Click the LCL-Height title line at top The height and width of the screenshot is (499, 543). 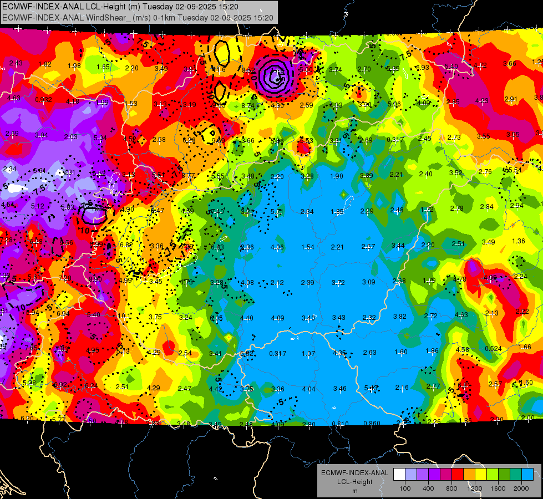120,7
